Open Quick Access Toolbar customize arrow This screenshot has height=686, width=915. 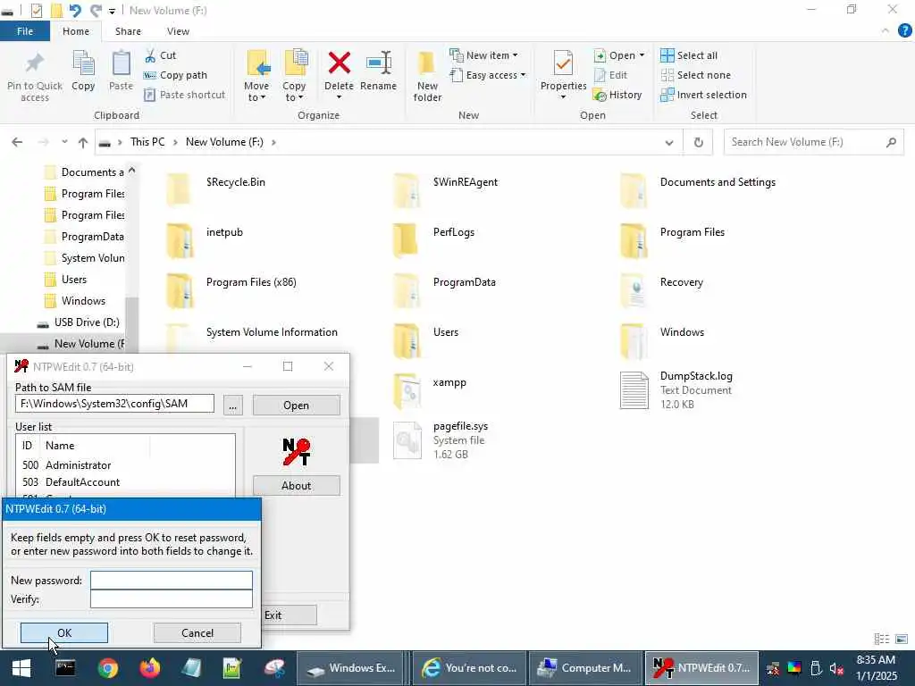[x=112, y=11]
